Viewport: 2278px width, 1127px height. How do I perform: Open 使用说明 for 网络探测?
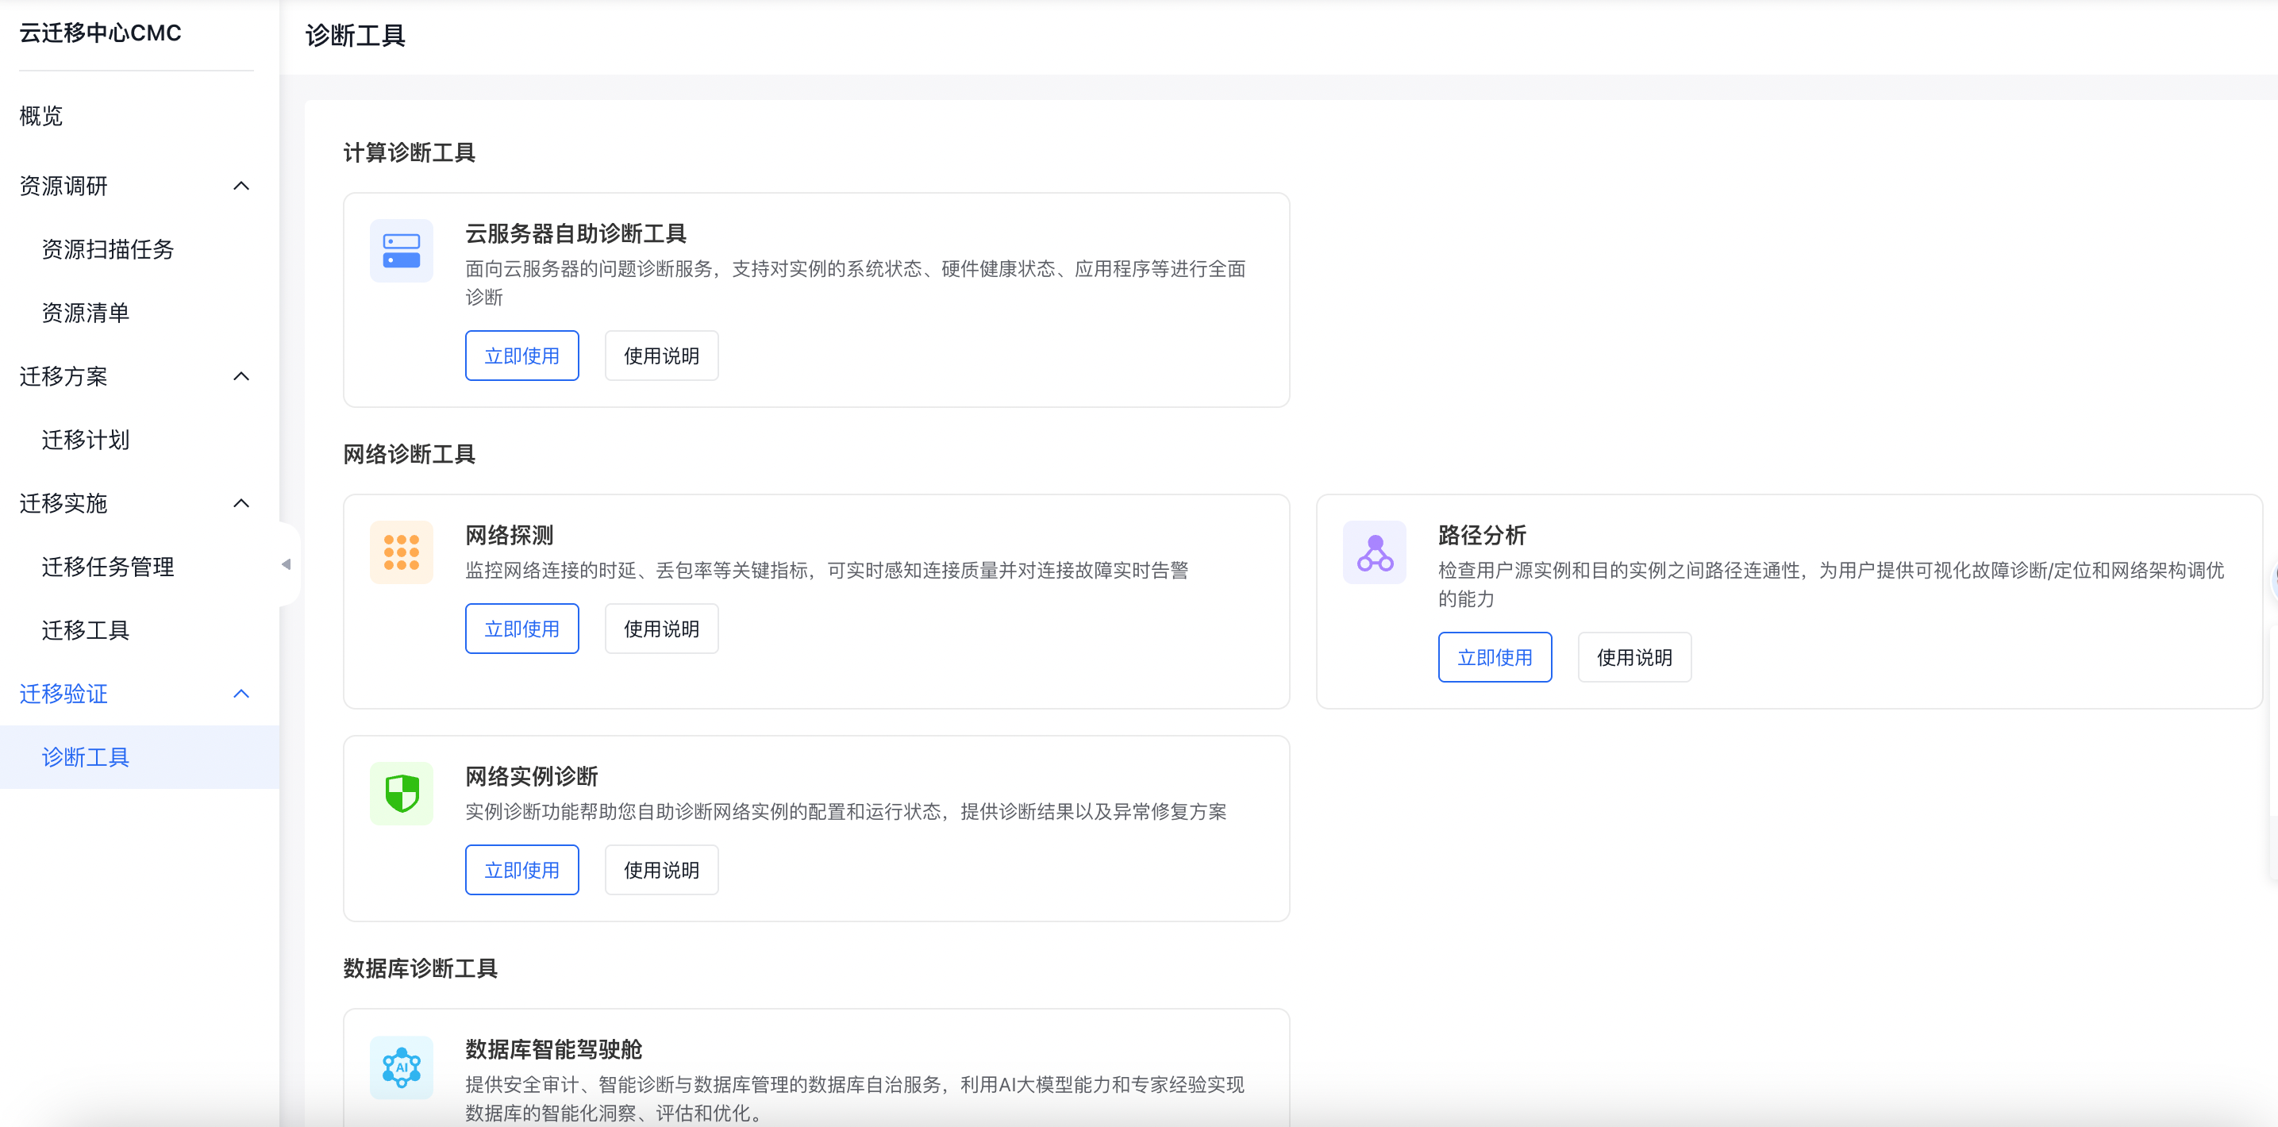pos(661,629)
